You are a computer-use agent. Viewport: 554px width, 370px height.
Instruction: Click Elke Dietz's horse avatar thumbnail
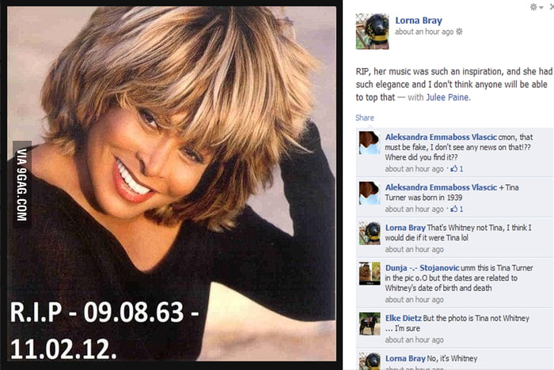coord(370,324)
